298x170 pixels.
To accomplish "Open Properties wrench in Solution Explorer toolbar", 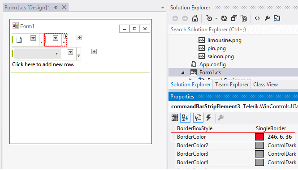I will 267,18.
